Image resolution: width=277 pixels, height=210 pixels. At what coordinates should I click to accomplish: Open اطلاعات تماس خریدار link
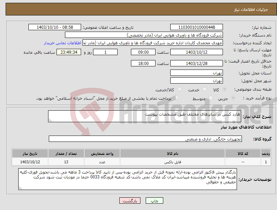62,43
